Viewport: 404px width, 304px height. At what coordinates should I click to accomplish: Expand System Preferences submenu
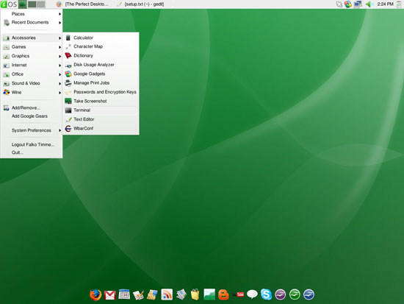pos(32,130)
